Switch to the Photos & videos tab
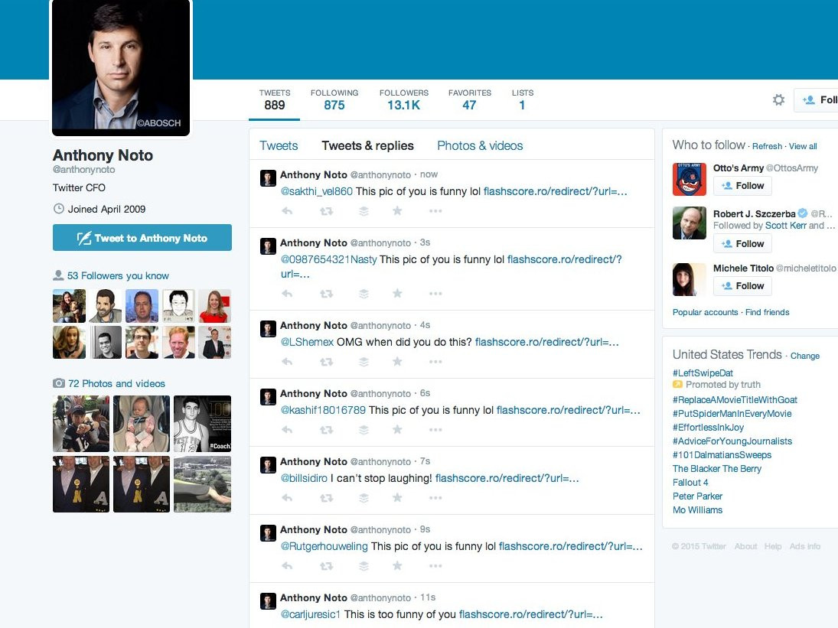The height and width of the screenshot is (628, 838). click(479, 145)
